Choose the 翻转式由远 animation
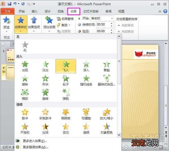Screen dimensions: 169x151 (106, 80)
